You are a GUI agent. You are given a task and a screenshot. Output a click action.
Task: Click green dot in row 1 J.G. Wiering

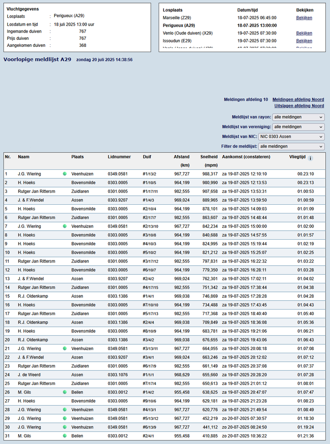[65, 174]
